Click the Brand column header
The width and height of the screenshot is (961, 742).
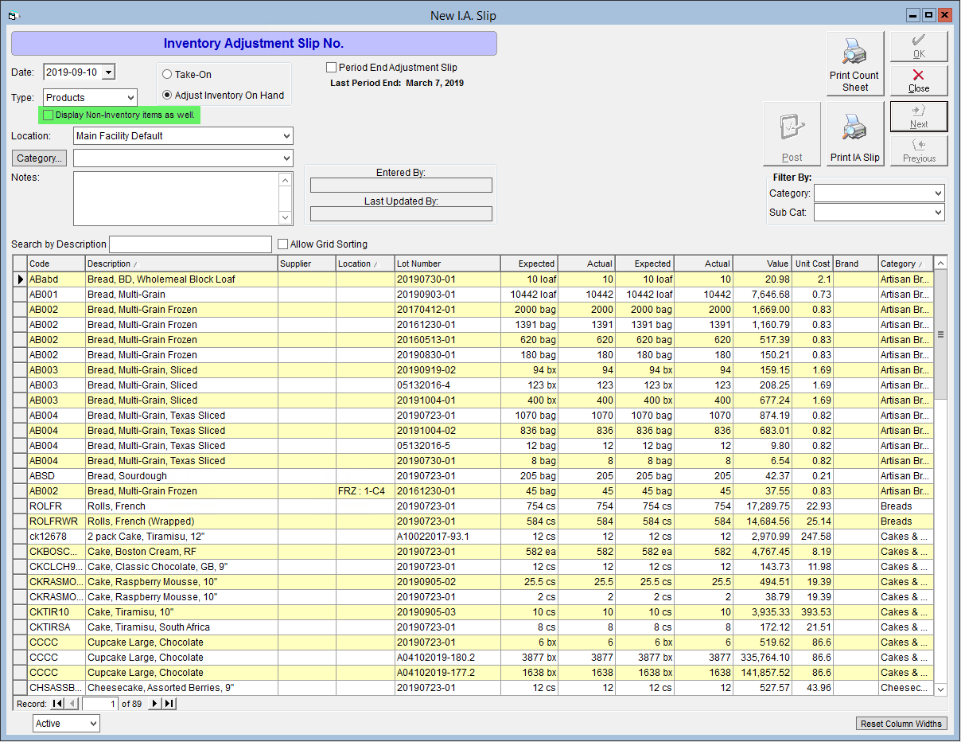click(x=856, y=264)
